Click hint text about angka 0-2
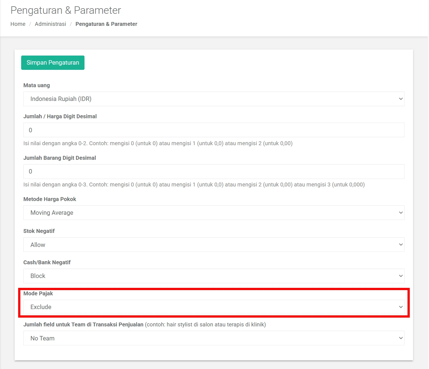The height and width of the screenshot is (369, 429). click(x=158, y=143)
